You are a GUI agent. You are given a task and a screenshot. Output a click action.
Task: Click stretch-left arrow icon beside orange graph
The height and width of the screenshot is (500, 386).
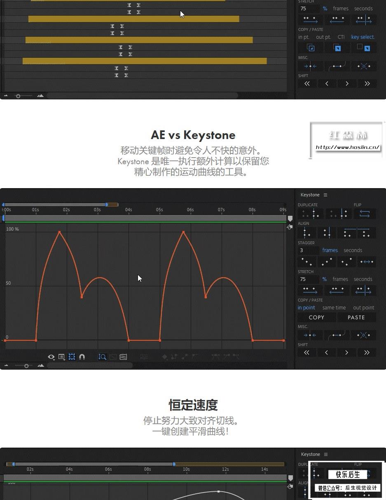[337, 290]
